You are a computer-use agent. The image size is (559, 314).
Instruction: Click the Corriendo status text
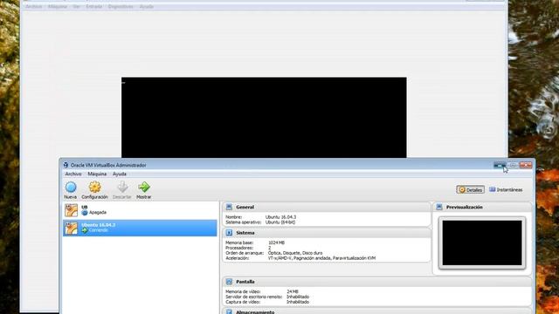point(98,230)
